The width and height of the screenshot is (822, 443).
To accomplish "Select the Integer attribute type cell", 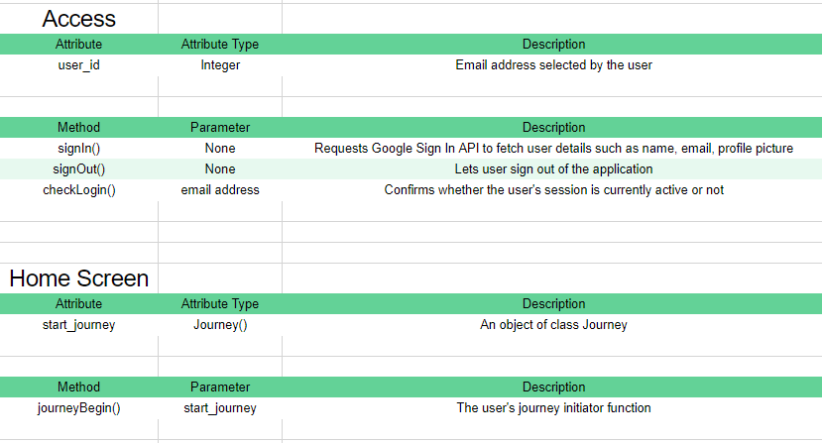I will (220, 65).
